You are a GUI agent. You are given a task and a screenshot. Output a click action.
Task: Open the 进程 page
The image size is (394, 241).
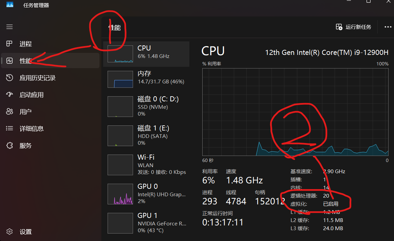click(50, 44)
